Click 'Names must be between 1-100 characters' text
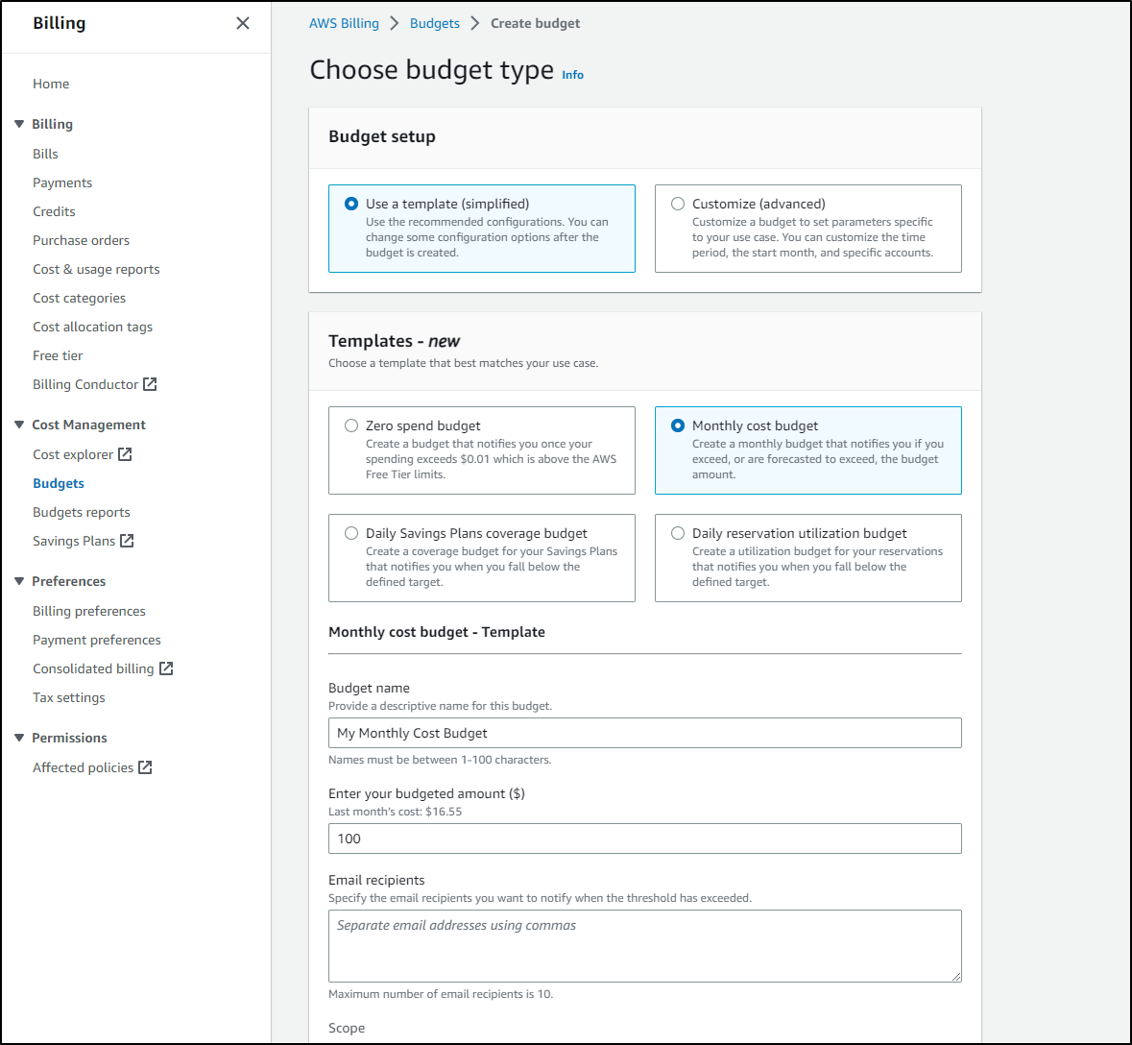Image resolution: width=1132 pixels, height=1045 pixels. [x=440, y=760]
